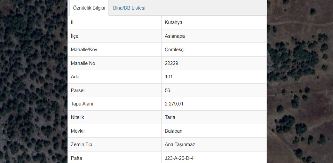Click the Ana Taşınmaz value cell

click(x=214, y=144)
